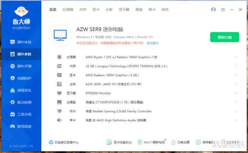Expand 主板 row chevron
Viewport: 248px width, 153px height.
(x=236, y=84)
